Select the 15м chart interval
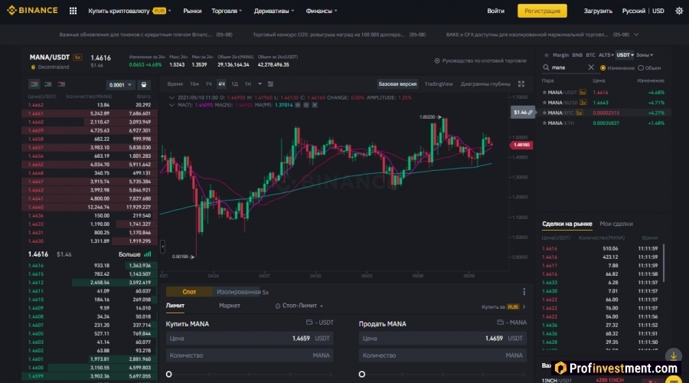The height and width of the screenshot is (383, 689). tap(194, 84)
